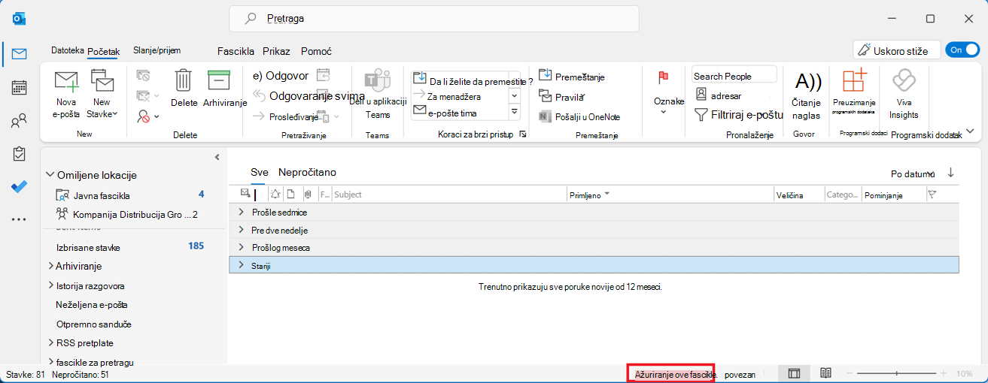
Task: Click Uskoro stiže button
Action: pyautogui.click(x=897, y=50)
